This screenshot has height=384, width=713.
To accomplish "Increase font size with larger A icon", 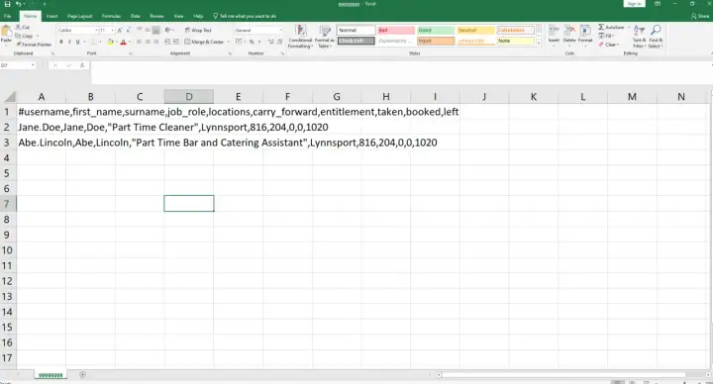I will coord(120,30).
